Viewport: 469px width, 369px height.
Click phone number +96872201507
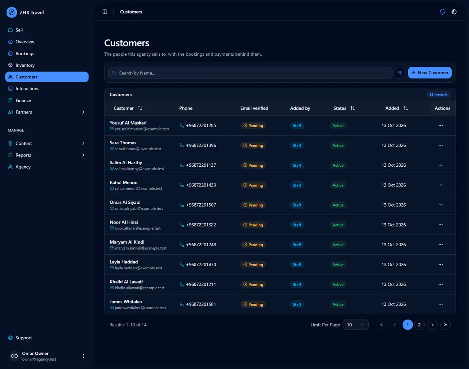click(x=201, y=205)
